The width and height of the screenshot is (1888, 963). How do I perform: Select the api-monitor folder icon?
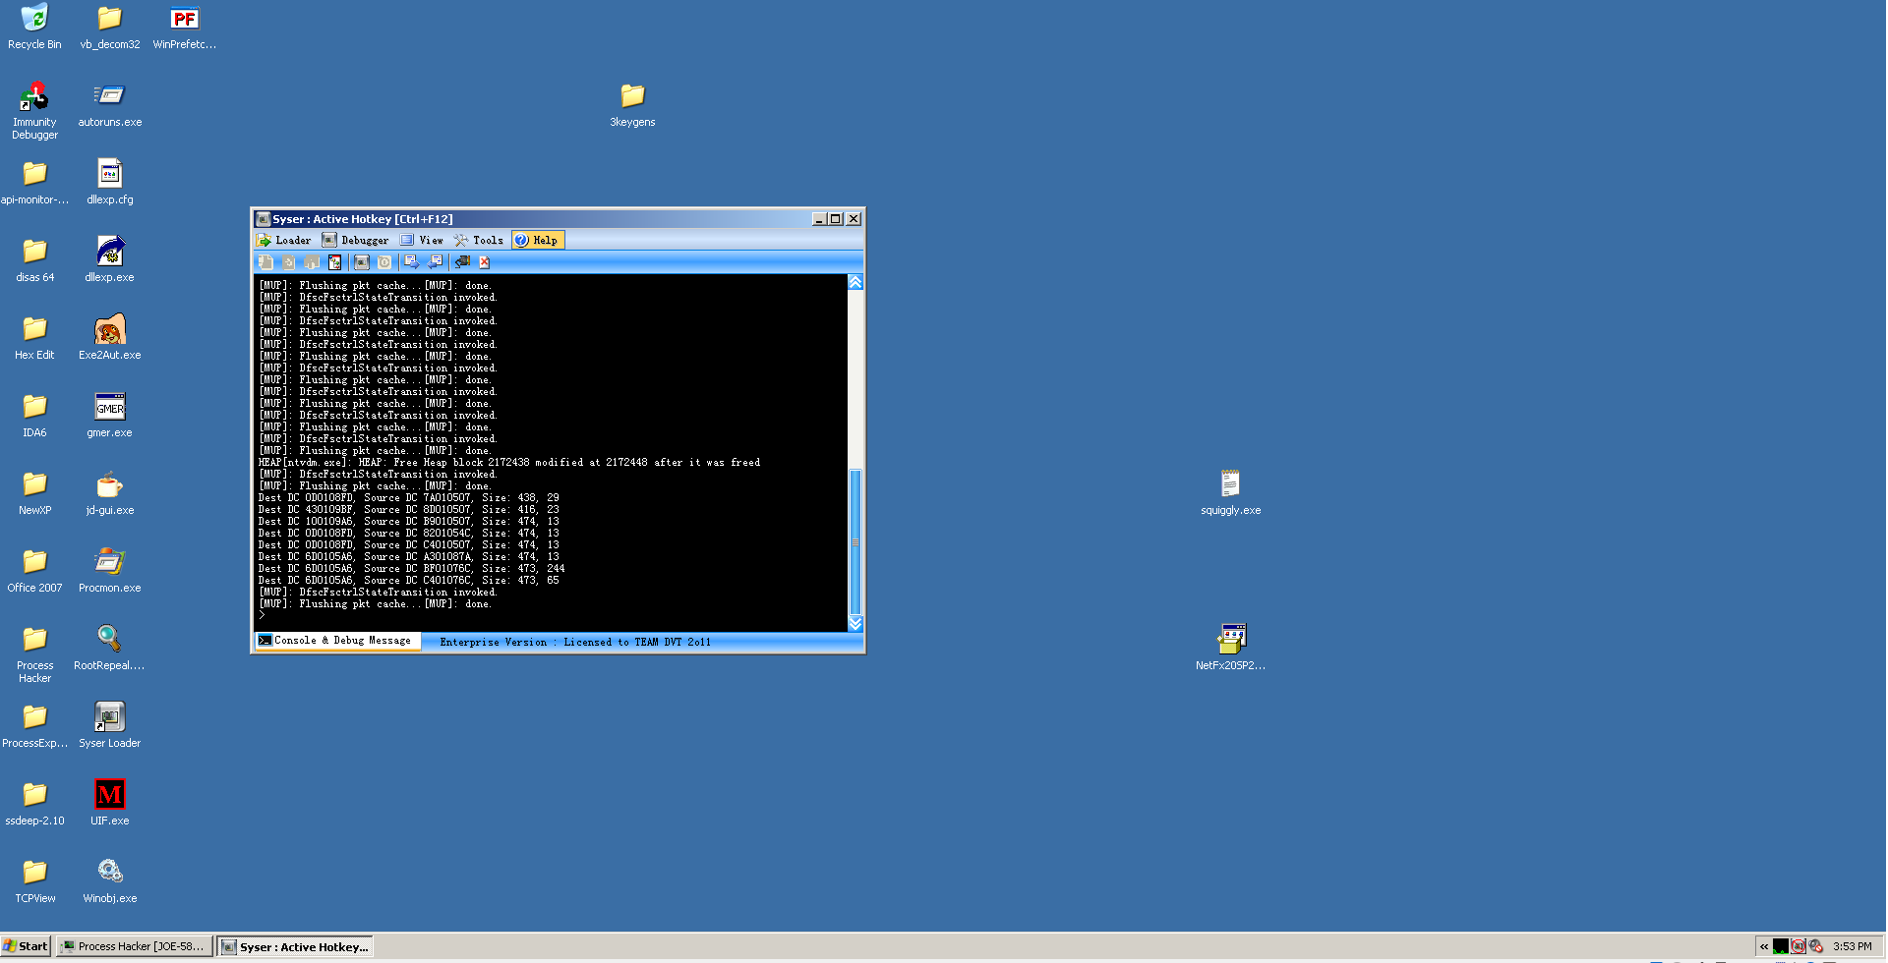[x=34, y=183]
